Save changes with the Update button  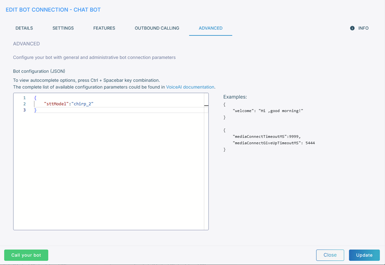point(364,255)
